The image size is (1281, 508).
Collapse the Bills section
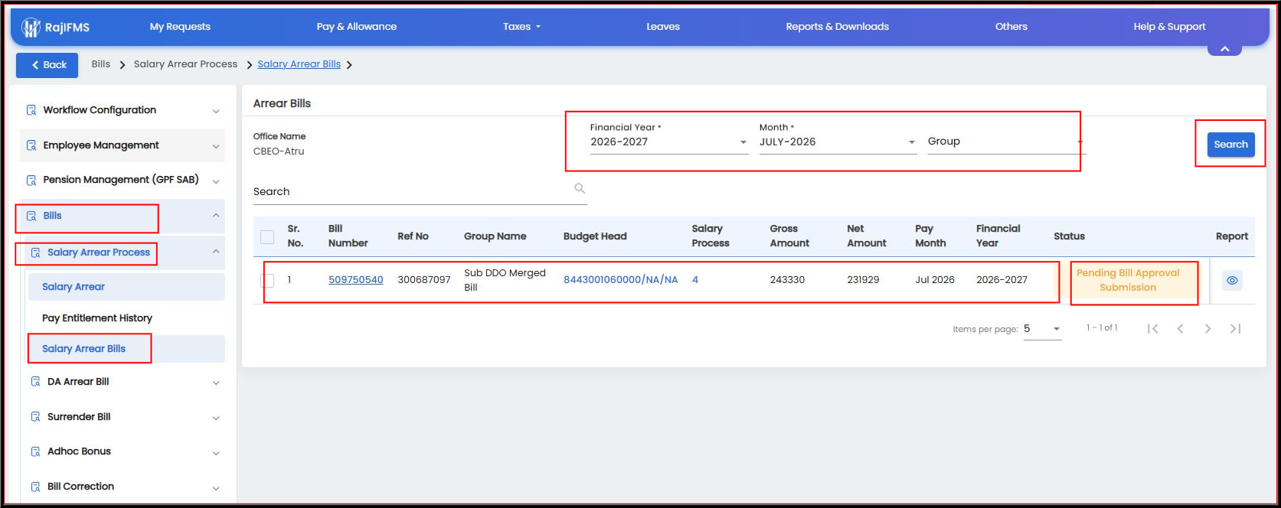216,216
